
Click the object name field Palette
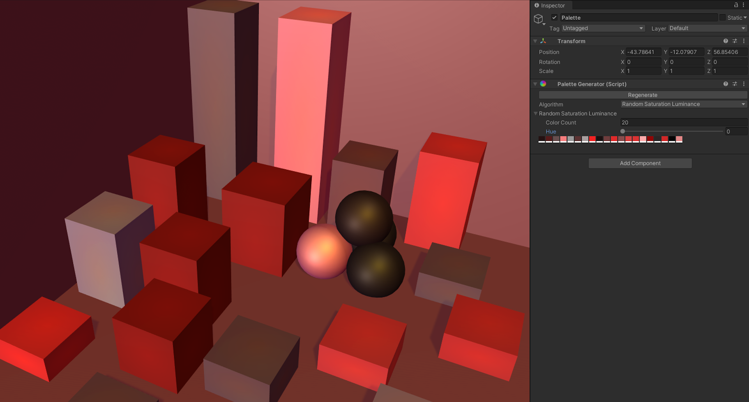click(x=639, y=18)
